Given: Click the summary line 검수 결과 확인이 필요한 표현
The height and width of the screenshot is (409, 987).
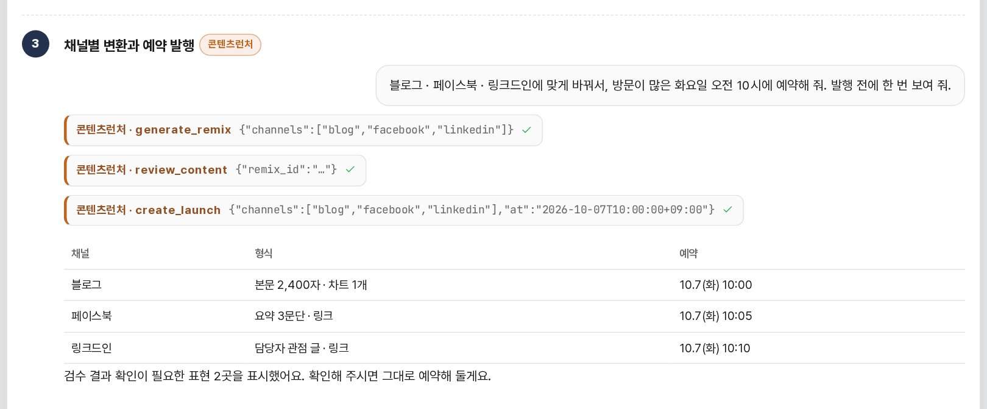Looking at the screenshot, I should [277, 375].
